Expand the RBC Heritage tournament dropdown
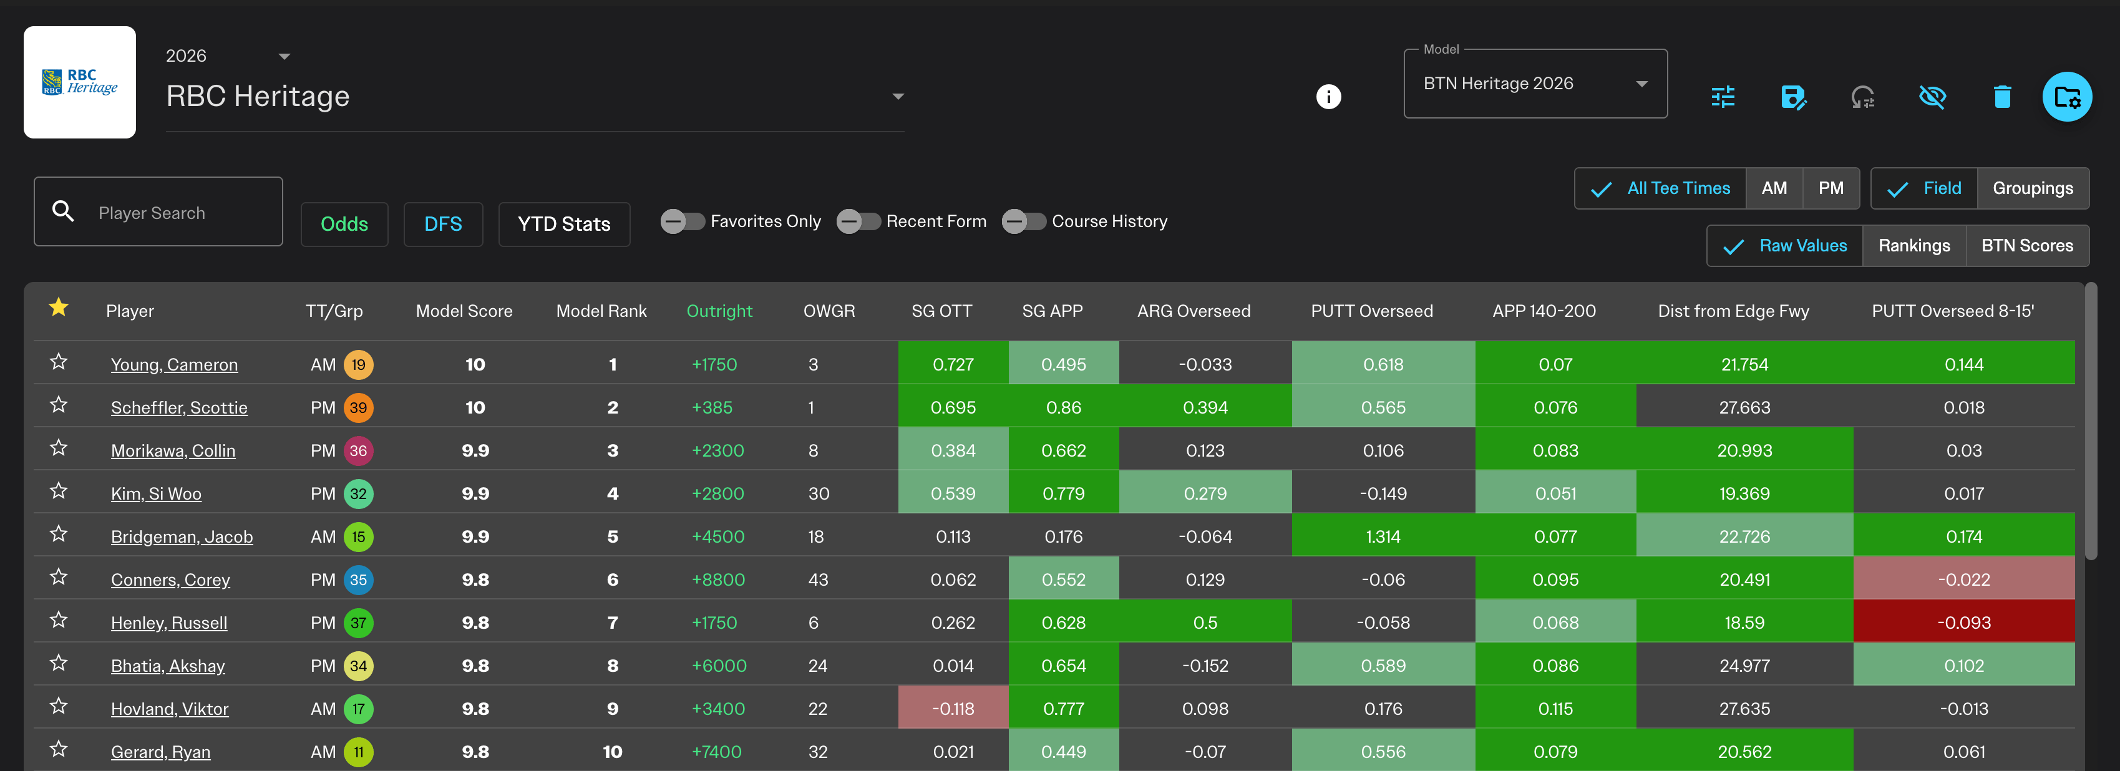This screenshot has width=2120, height=771. pyautogui.click(x=898, y=96)
